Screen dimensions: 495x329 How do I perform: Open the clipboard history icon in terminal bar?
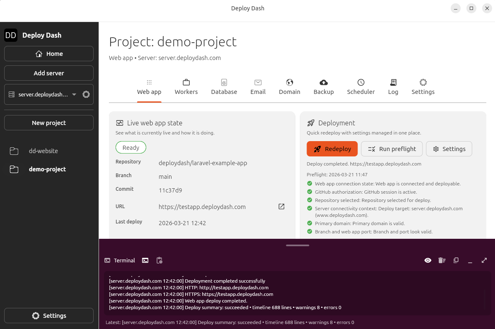159,260
